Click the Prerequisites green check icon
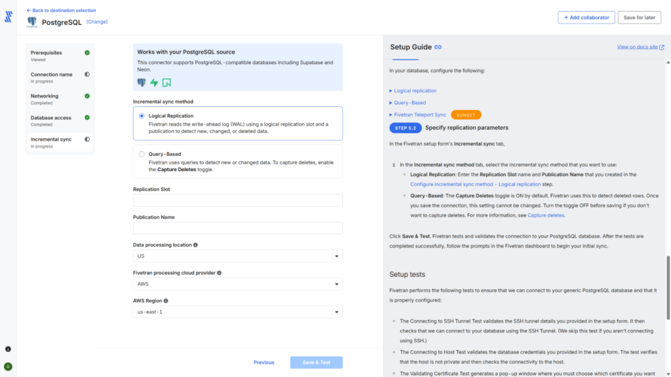The width and height of the screenshot is (671, 377). pos(87,52)
